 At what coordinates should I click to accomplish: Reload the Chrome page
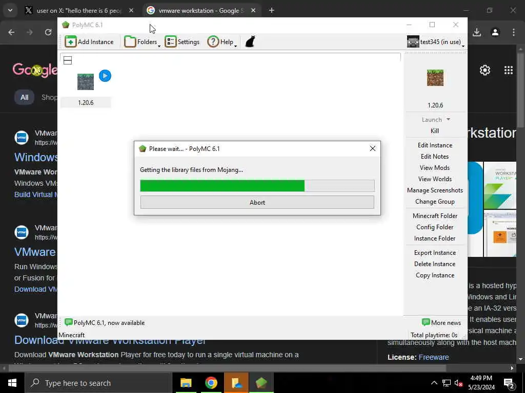tap(48, 32)
